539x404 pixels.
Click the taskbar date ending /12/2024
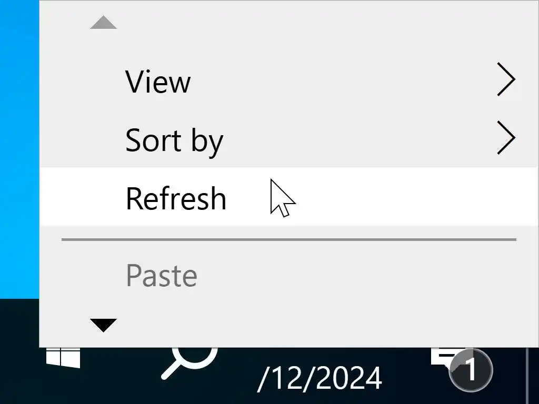click(320, 378)
